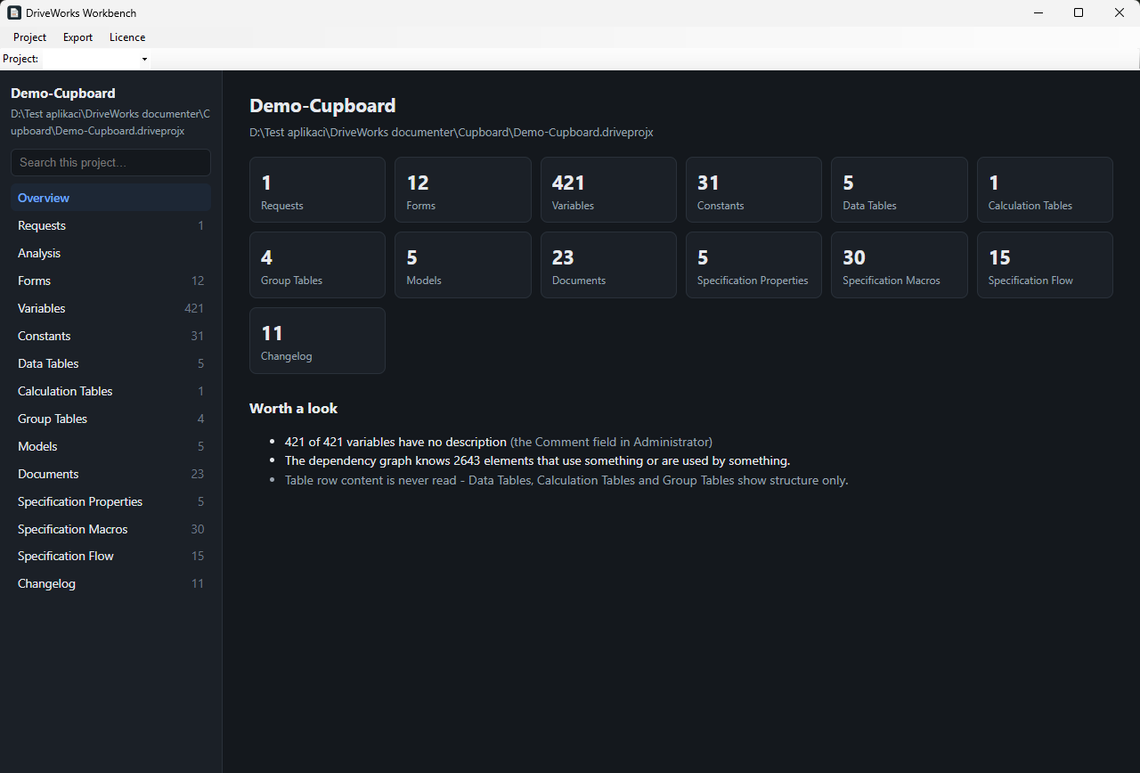Click '421 of 421 variables have no description'
1140x773 pixels.
[395, 442]
